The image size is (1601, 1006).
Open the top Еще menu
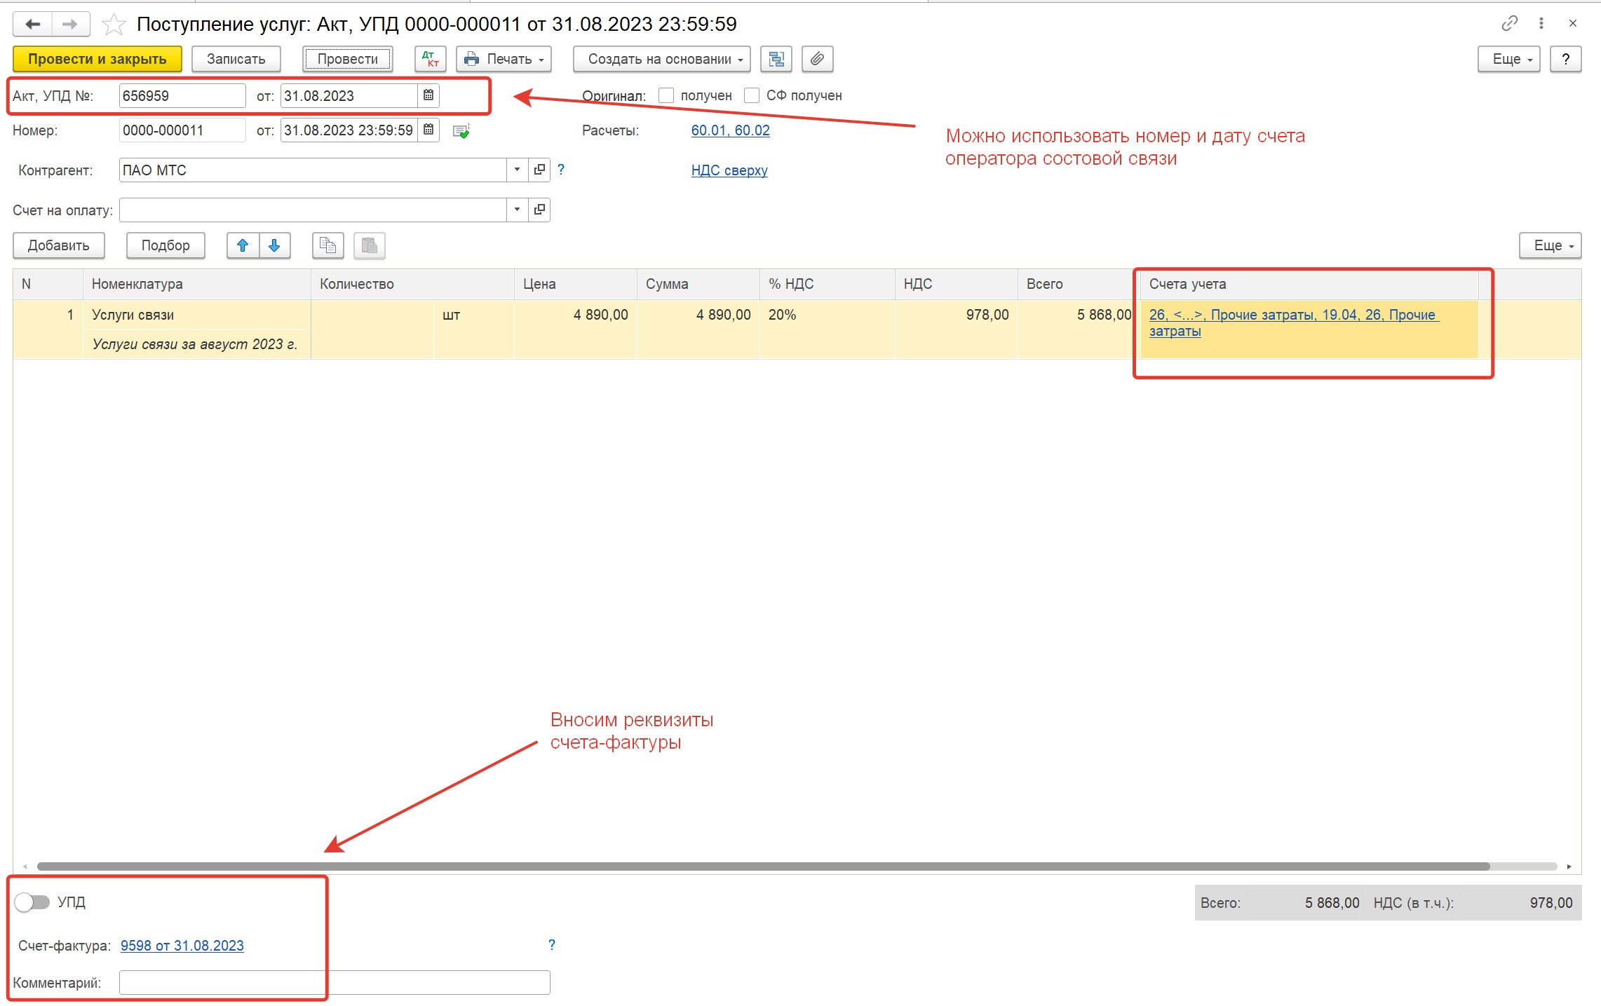[1508, 59]
